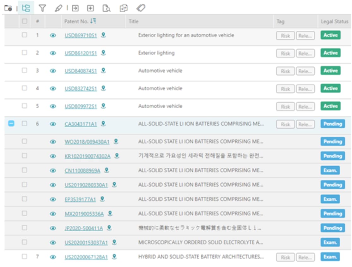Click the tag label icon in toolbar
352x267 pixels.
pos(141,8)
